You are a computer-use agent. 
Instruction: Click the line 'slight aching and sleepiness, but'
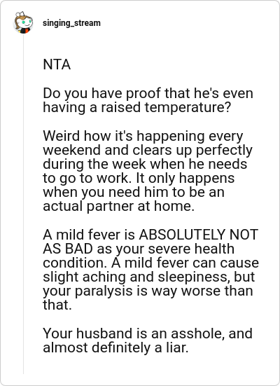[x=149, y=277]
